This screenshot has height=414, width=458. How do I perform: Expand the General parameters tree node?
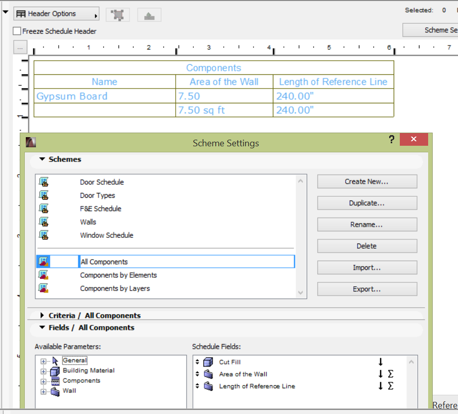[44, 361]
